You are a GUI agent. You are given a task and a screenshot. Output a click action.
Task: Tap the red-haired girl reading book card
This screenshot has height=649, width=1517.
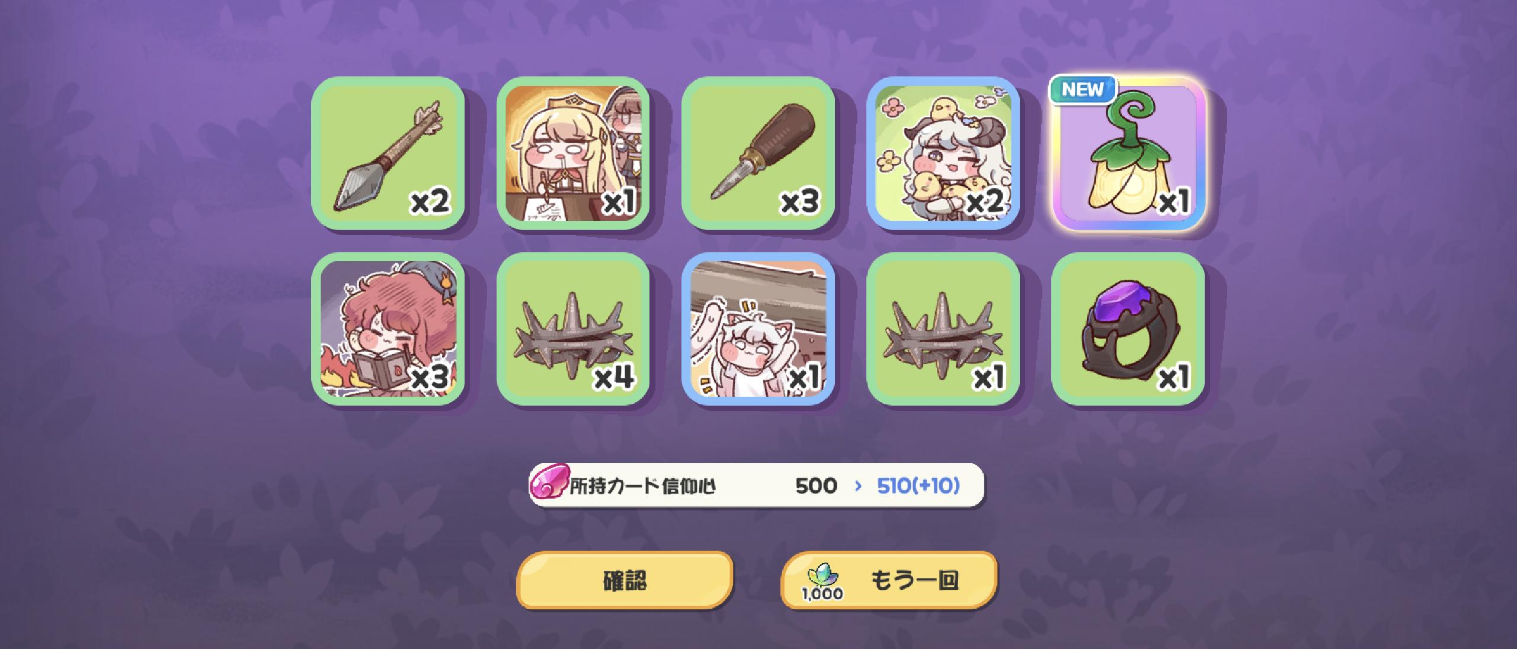388,329
